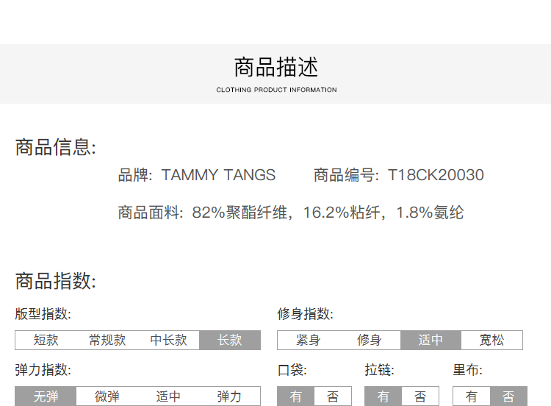
Task: Switch 里布 to 否
Action: (508, 396)
